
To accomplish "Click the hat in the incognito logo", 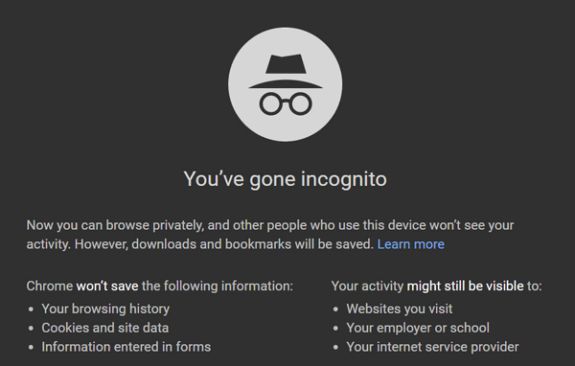I will [286, 71].
